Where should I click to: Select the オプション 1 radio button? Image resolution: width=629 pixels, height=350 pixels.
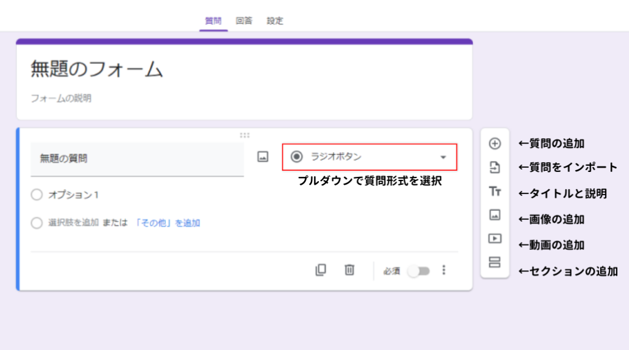coord(37,195)
